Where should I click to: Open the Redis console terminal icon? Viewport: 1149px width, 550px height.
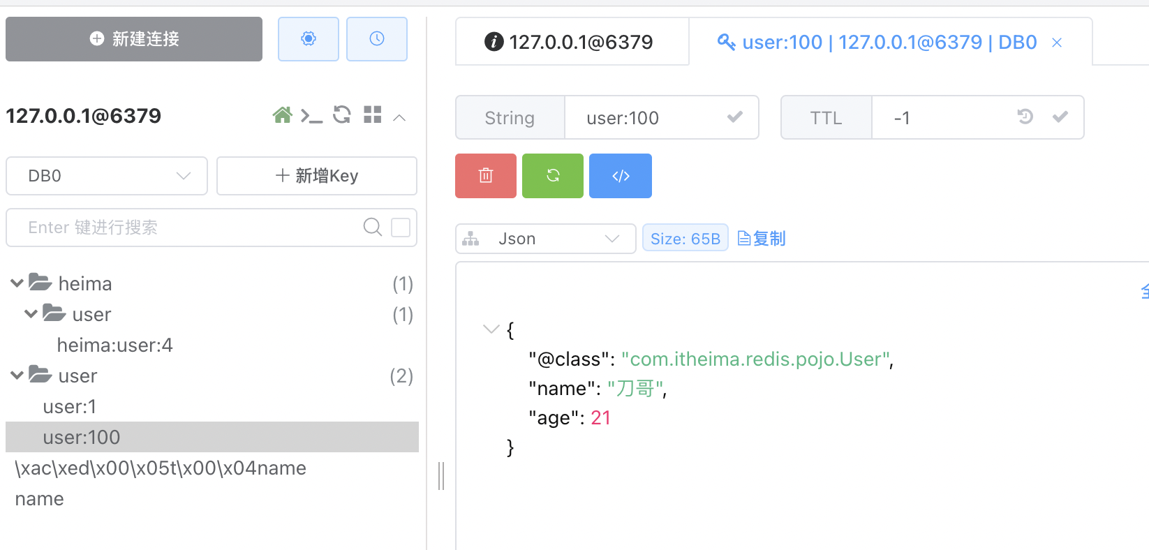(311, 116)
